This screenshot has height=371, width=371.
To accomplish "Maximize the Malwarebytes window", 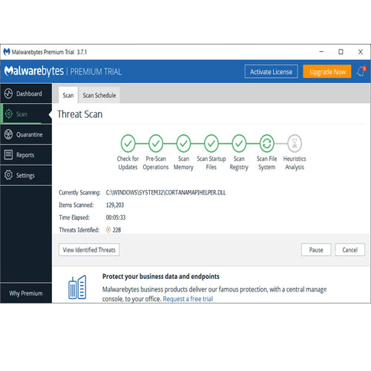I will 341,52.
